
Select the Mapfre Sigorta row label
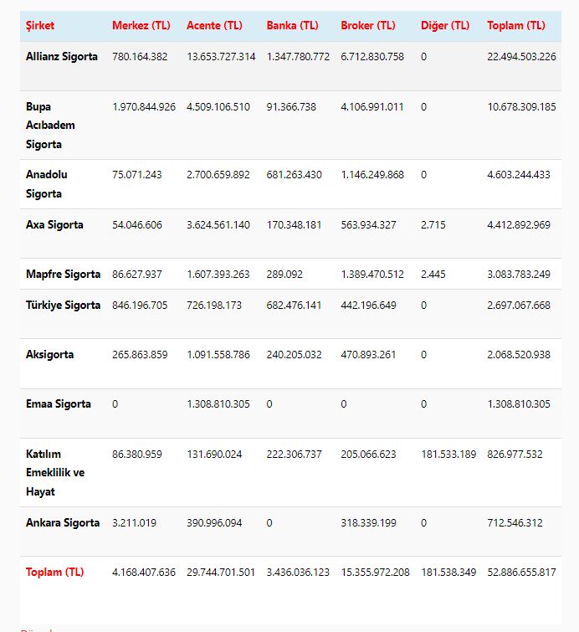63,275
